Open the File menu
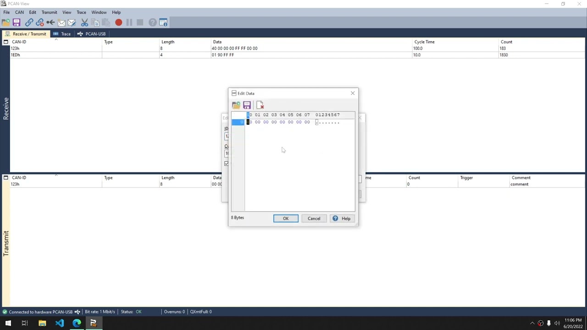Viewport: 587px width, 330px height. point(6,12)
